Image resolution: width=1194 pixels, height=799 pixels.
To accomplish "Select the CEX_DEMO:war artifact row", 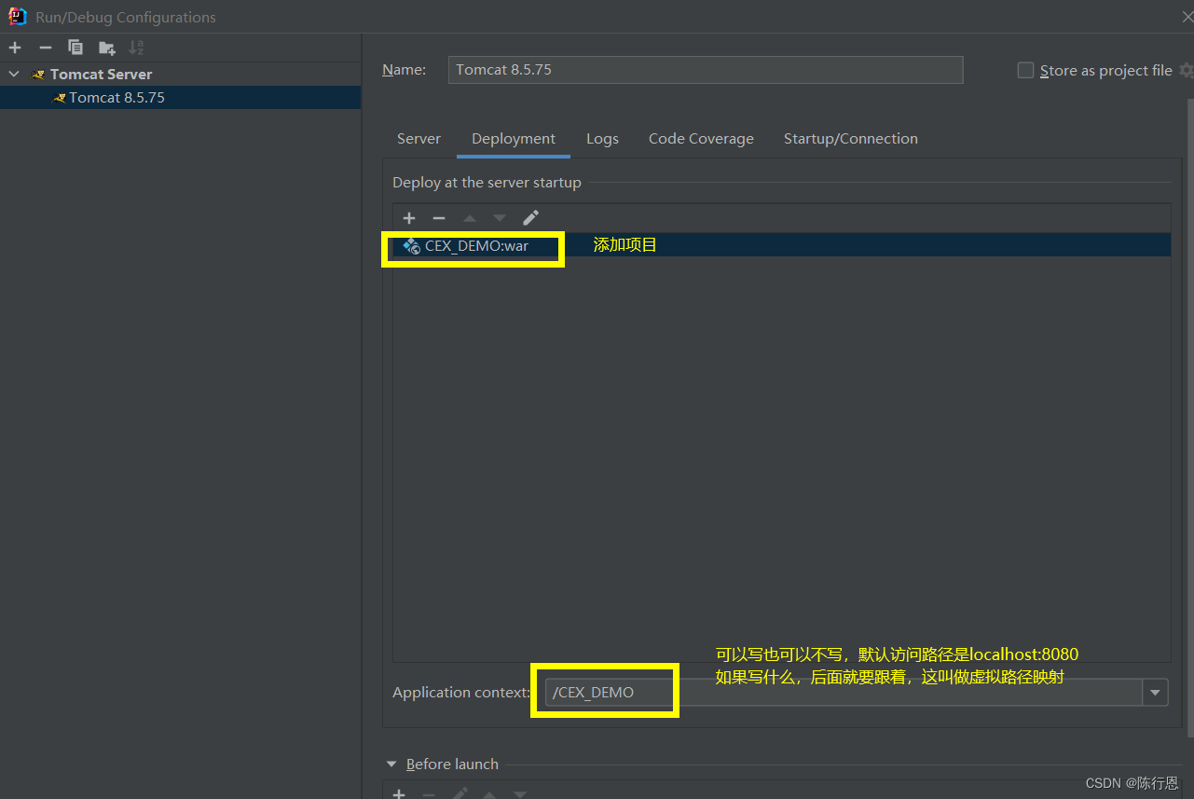I will pyautogui.click(x=781, y=245).
